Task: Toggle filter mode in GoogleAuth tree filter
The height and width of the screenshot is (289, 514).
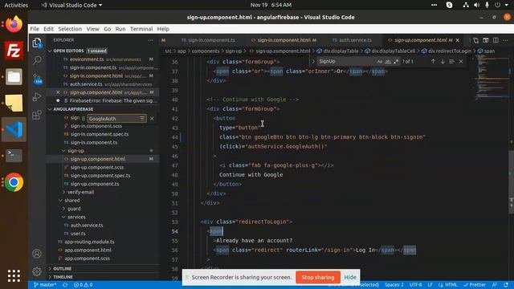Action: pos(142,119)
